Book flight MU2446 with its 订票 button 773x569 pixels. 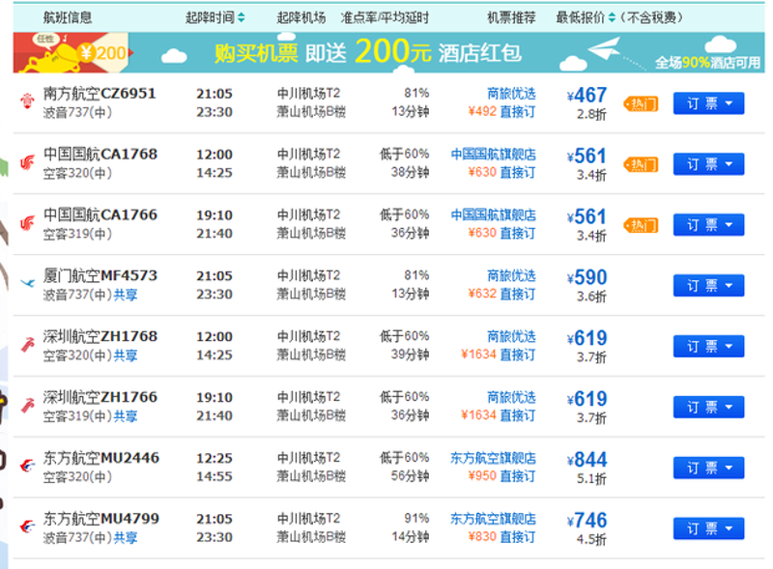pyautogui.click(x=708, y=468)
